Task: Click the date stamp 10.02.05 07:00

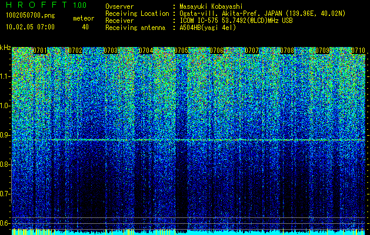Action: [x=30, y=27]
